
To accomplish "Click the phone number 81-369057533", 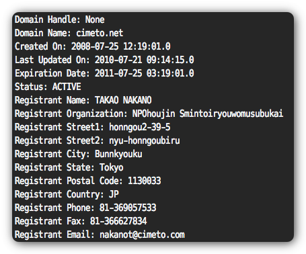I will point(128,208).
